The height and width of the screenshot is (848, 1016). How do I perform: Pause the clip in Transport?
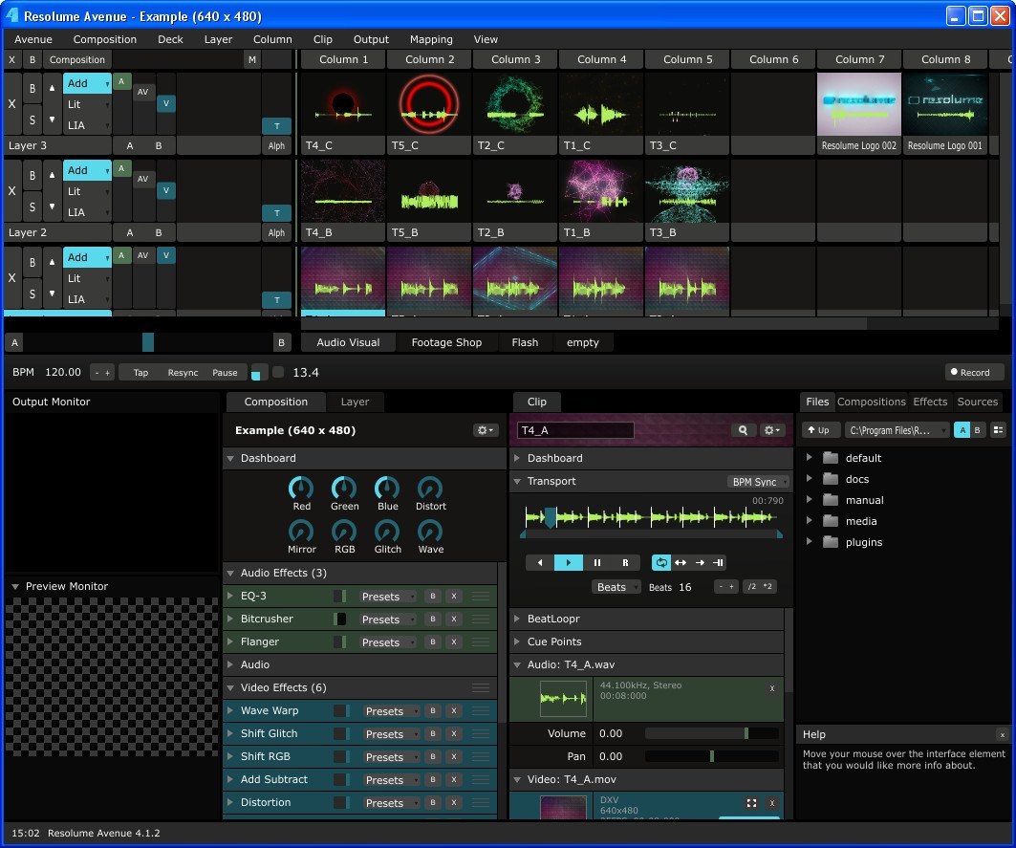coord(596,563)
